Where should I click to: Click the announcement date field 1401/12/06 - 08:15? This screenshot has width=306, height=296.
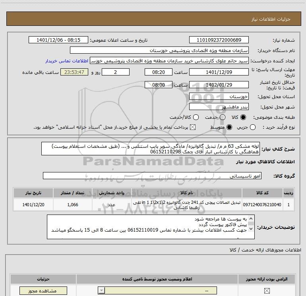coord(58,40)
